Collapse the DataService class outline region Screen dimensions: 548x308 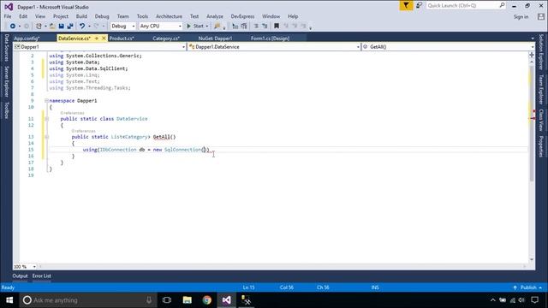pos(47,119)
